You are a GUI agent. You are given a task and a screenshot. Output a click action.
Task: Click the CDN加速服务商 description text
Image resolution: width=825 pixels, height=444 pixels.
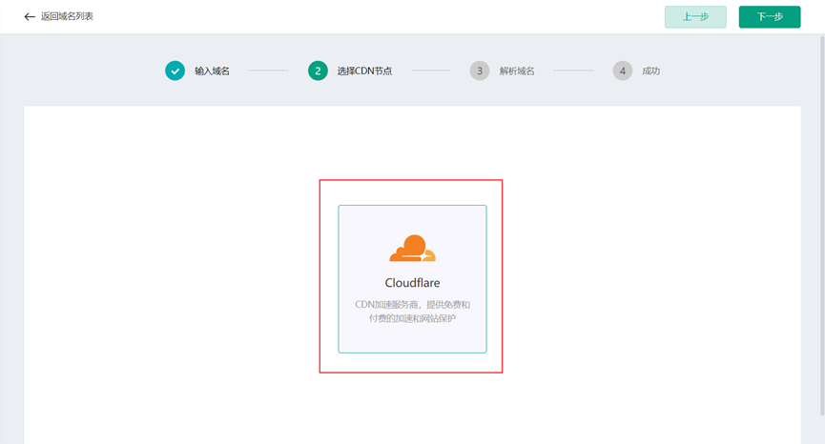click(x=412, y=311)
